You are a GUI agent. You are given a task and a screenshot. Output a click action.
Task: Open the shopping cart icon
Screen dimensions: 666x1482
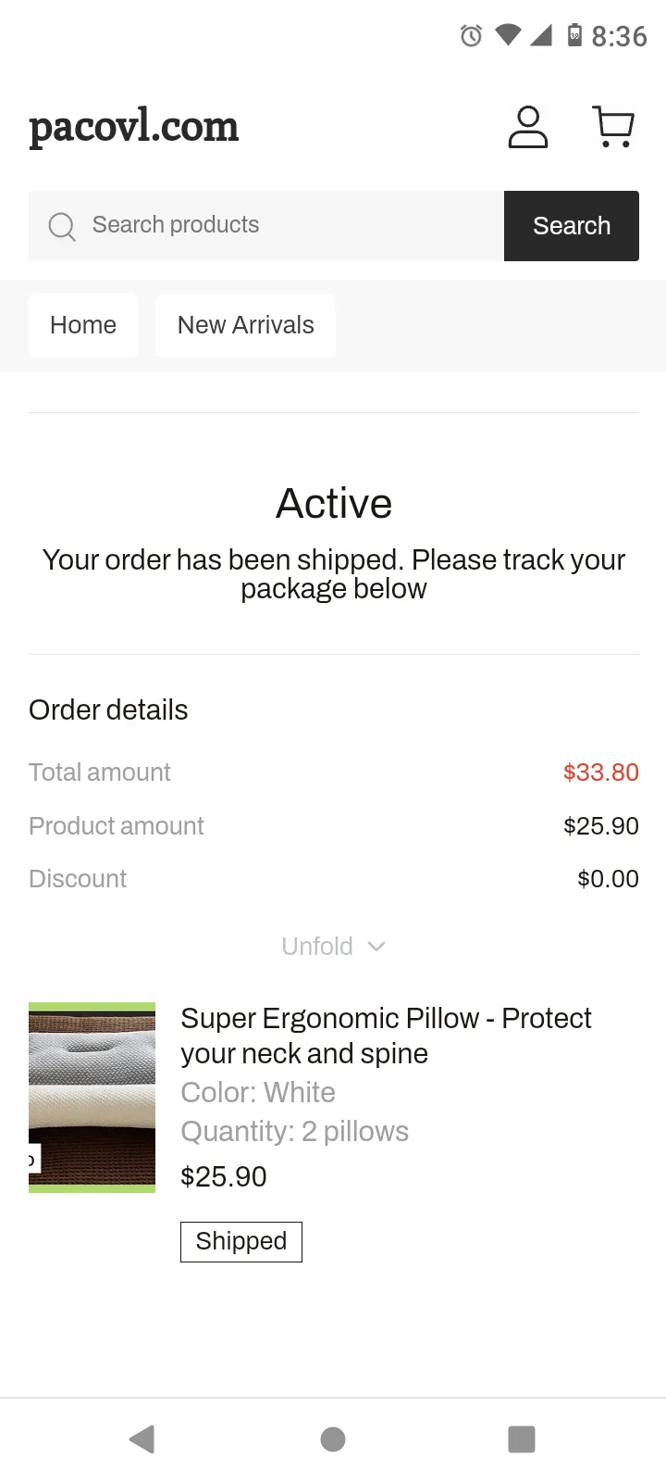point(612,127)
